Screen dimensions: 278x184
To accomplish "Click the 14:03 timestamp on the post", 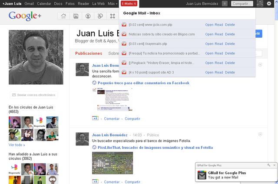I will (x=137, y=135).
